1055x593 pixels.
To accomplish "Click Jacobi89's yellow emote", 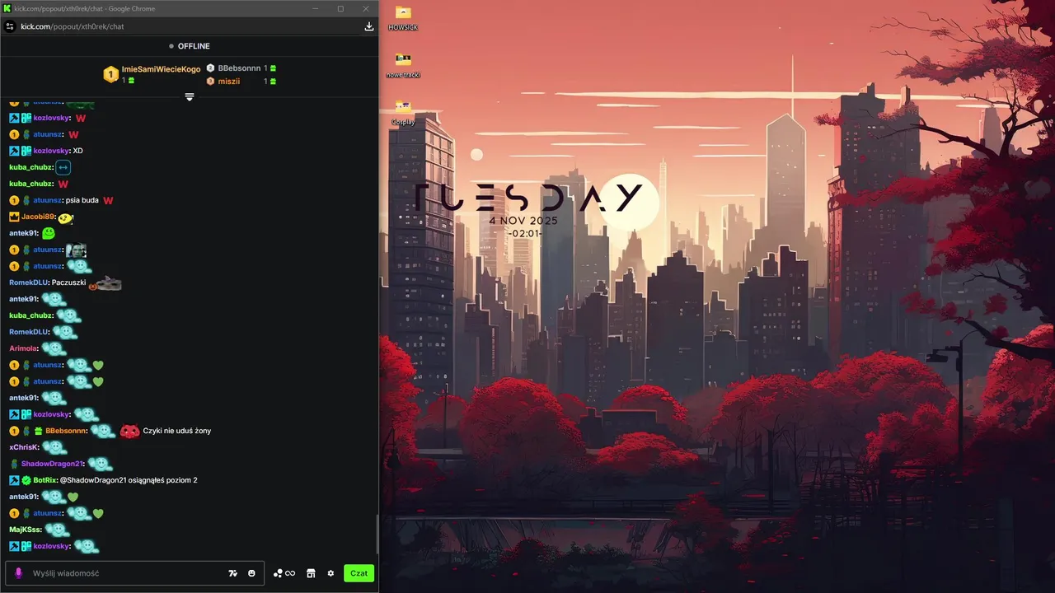I will tap(66, 217).
